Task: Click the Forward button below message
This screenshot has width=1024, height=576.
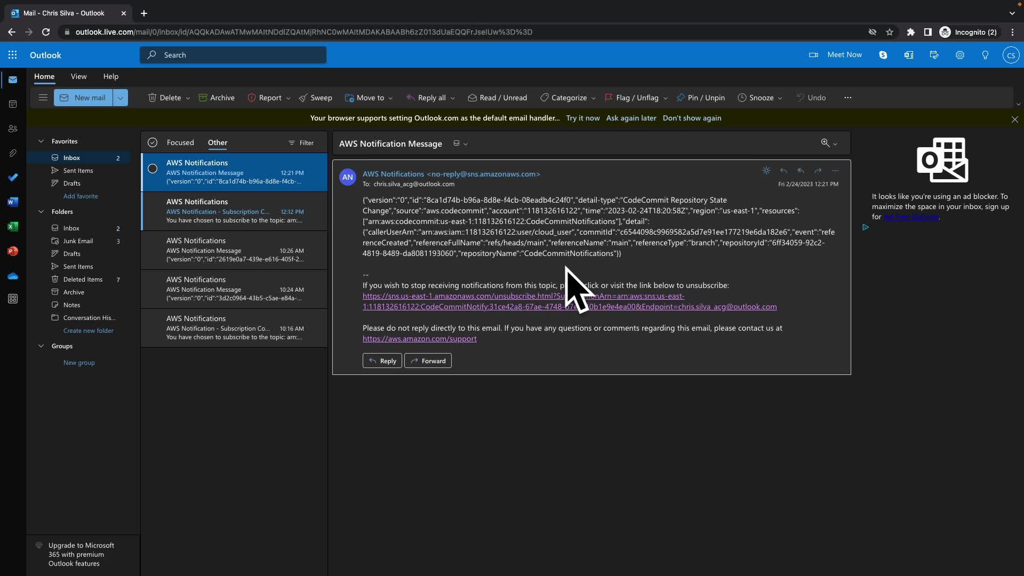Action: [428, 361]
